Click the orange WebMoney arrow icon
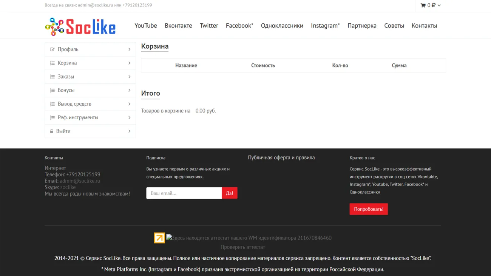This screenshot has height=276, width=491. tap(159, 238)
